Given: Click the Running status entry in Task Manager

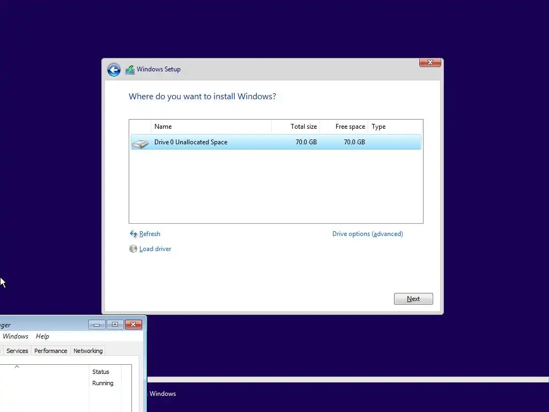Looking at the screenshot, I should point(102,383).
